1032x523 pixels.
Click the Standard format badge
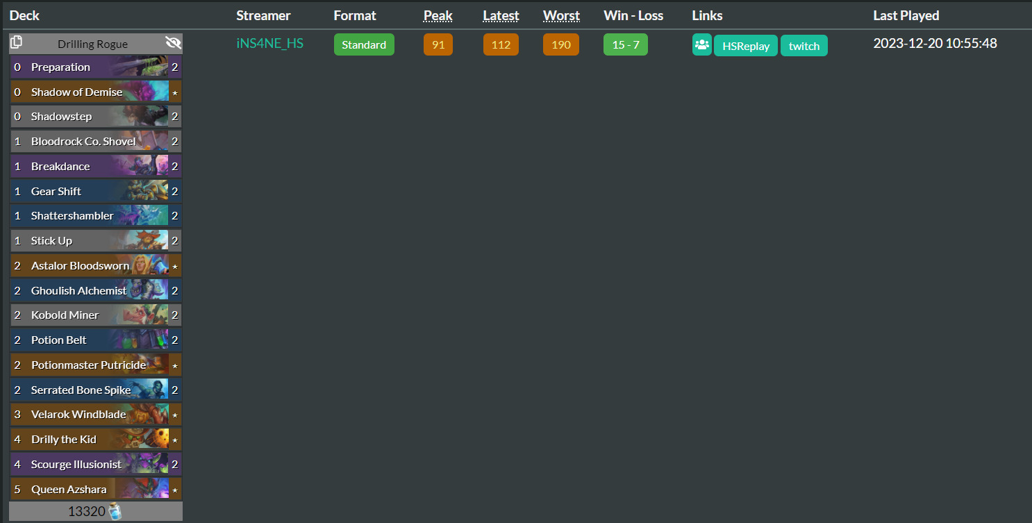pyautogui.click(x=364, y=44)
